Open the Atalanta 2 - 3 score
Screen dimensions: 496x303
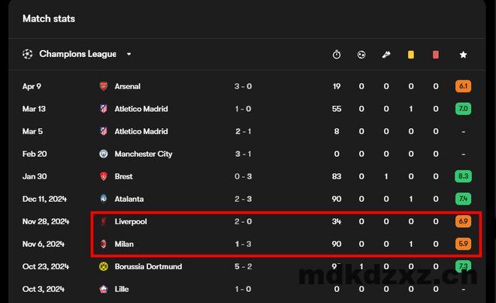click(243, 199)
